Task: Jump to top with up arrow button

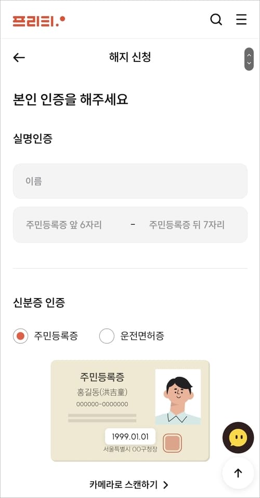Action: pyautogui.click(x=238, y=473)
